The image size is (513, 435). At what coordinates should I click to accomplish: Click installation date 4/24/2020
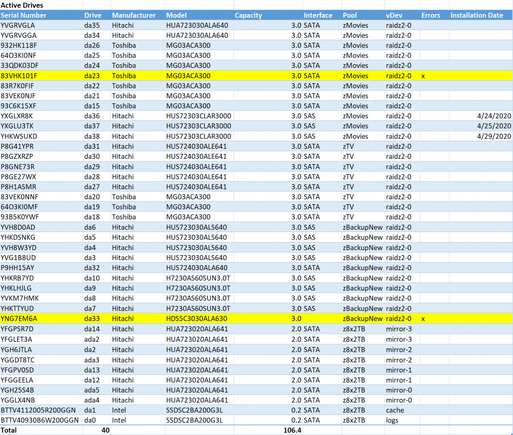click(494, 116)
